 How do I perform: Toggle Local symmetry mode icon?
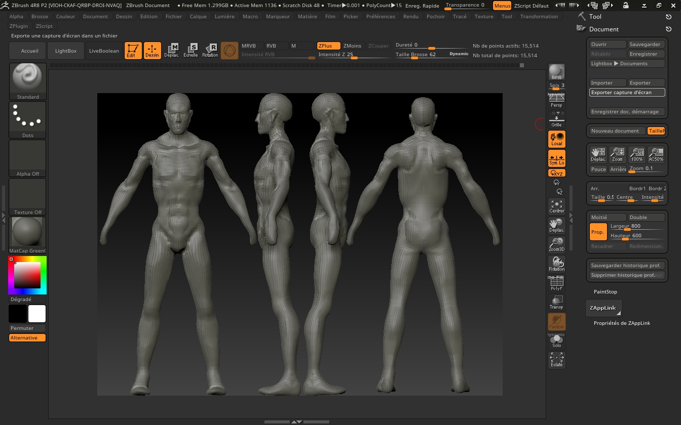(556, 139)
